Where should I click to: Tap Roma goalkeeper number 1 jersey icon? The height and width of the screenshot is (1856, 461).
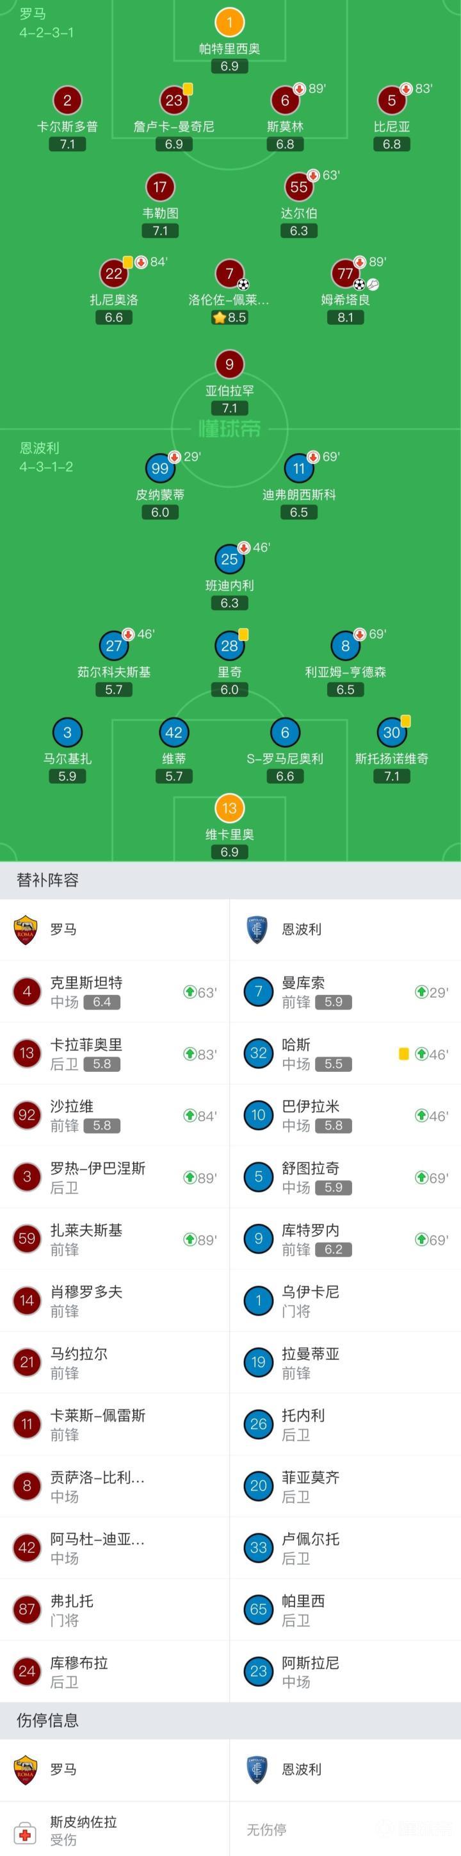229,22
